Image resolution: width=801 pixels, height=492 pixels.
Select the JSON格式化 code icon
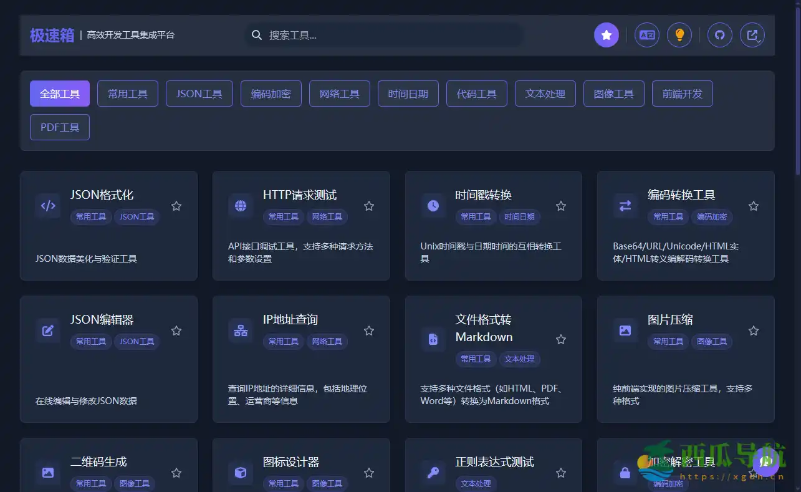48,206
